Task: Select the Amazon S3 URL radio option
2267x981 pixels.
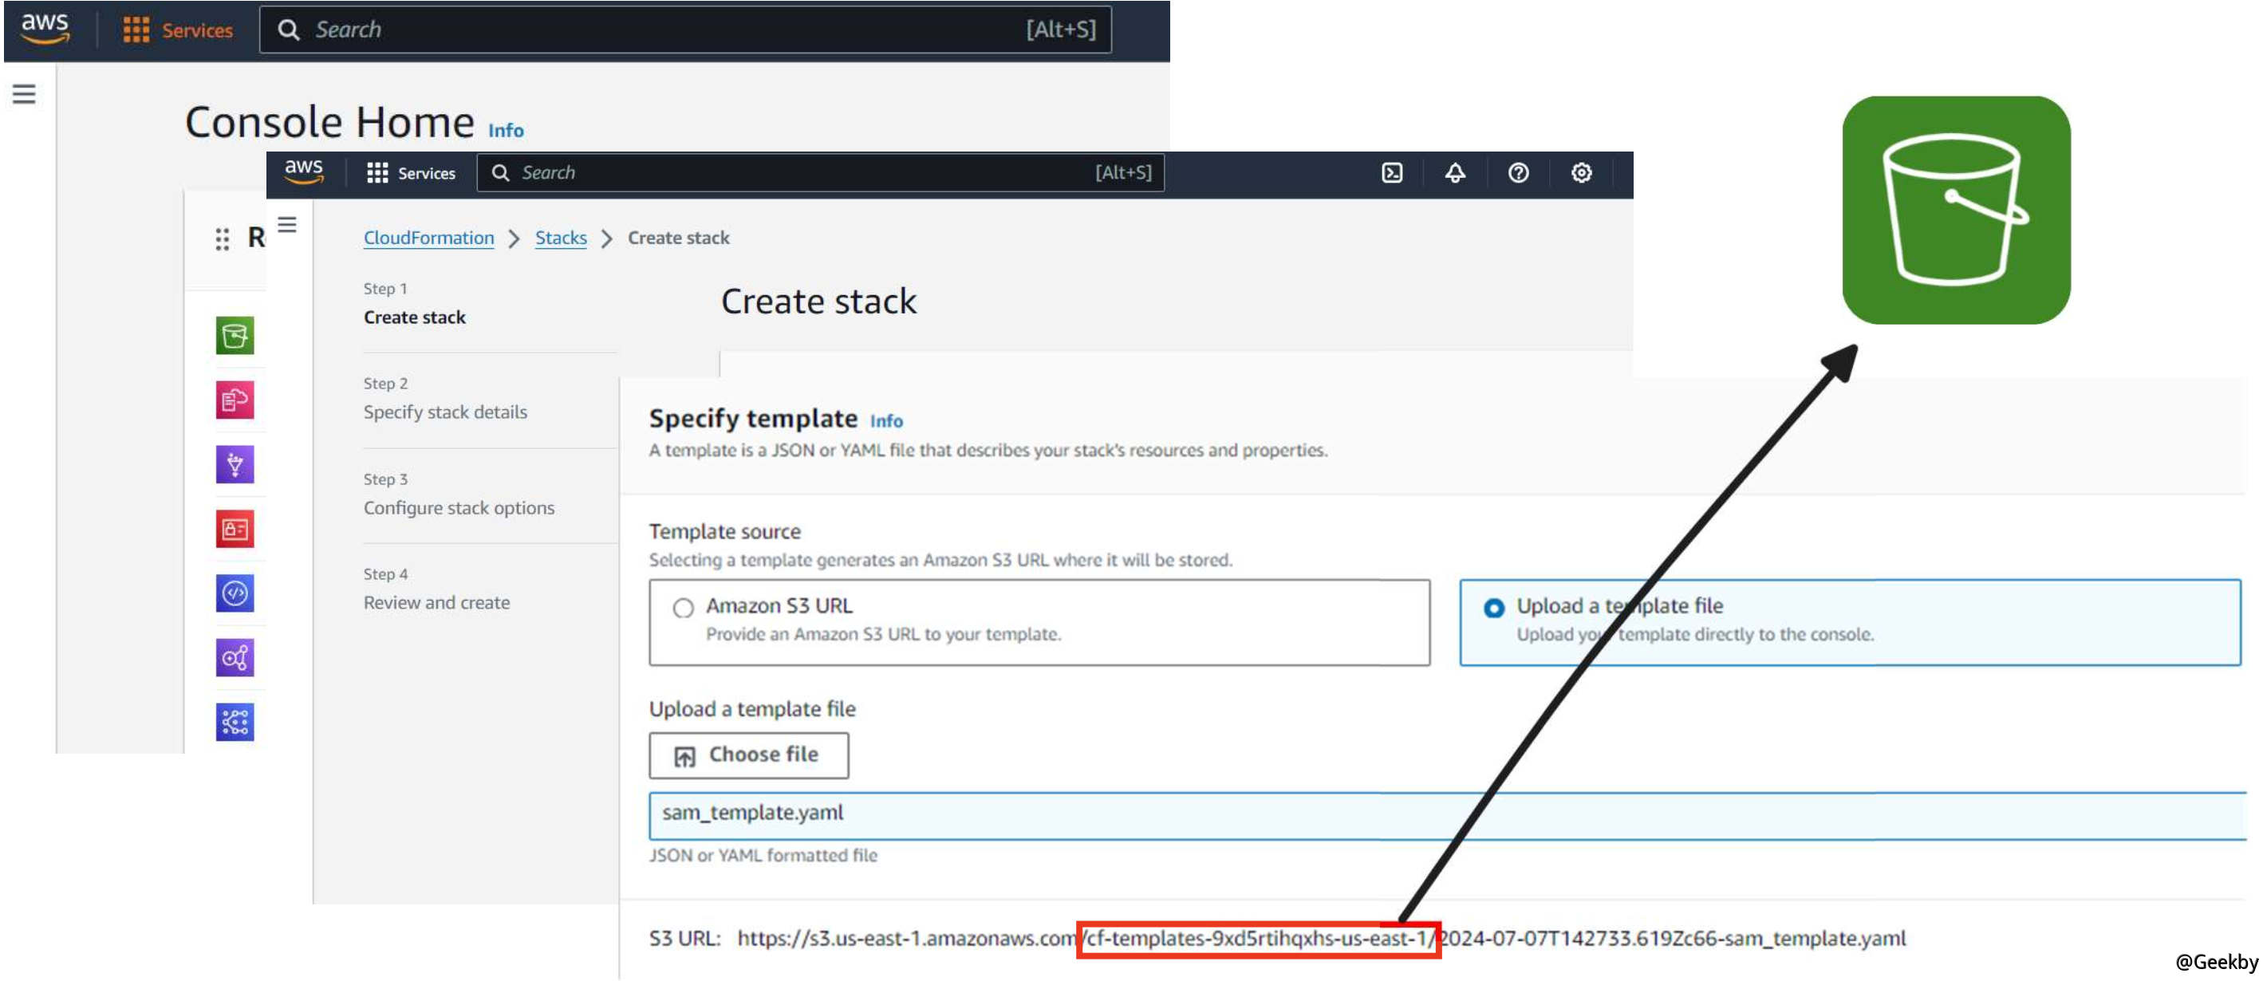Action: click(683, 608)
